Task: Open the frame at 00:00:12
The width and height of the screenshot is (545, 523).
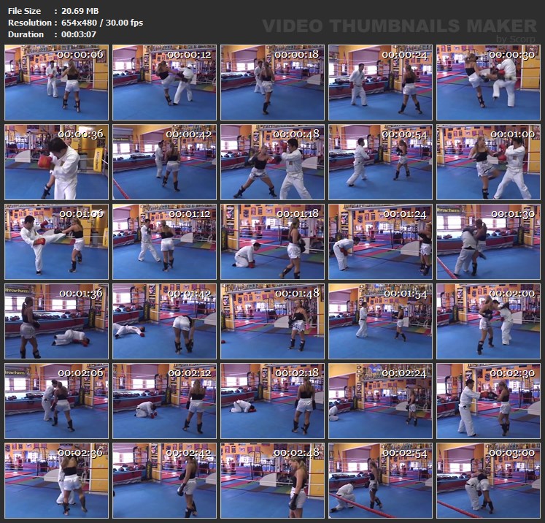Action: tap(164, 83)
